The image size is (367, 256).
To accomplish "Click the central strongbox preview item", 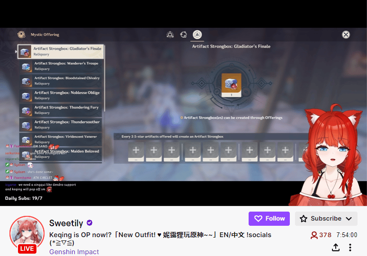I will pyautogui.click(x=231, y=85).
